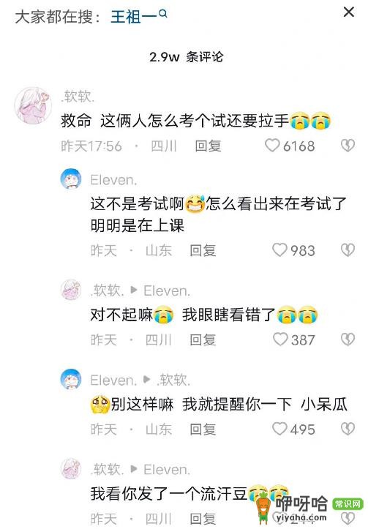Like the comment with 6168 likes

pos(272,146)
